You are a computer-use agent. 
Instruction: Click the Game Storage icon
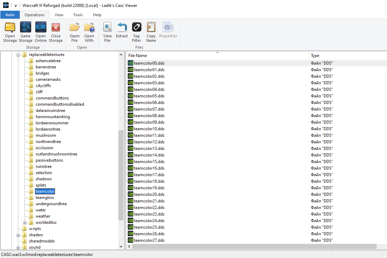pyautogui.click(x=25, y=27)
